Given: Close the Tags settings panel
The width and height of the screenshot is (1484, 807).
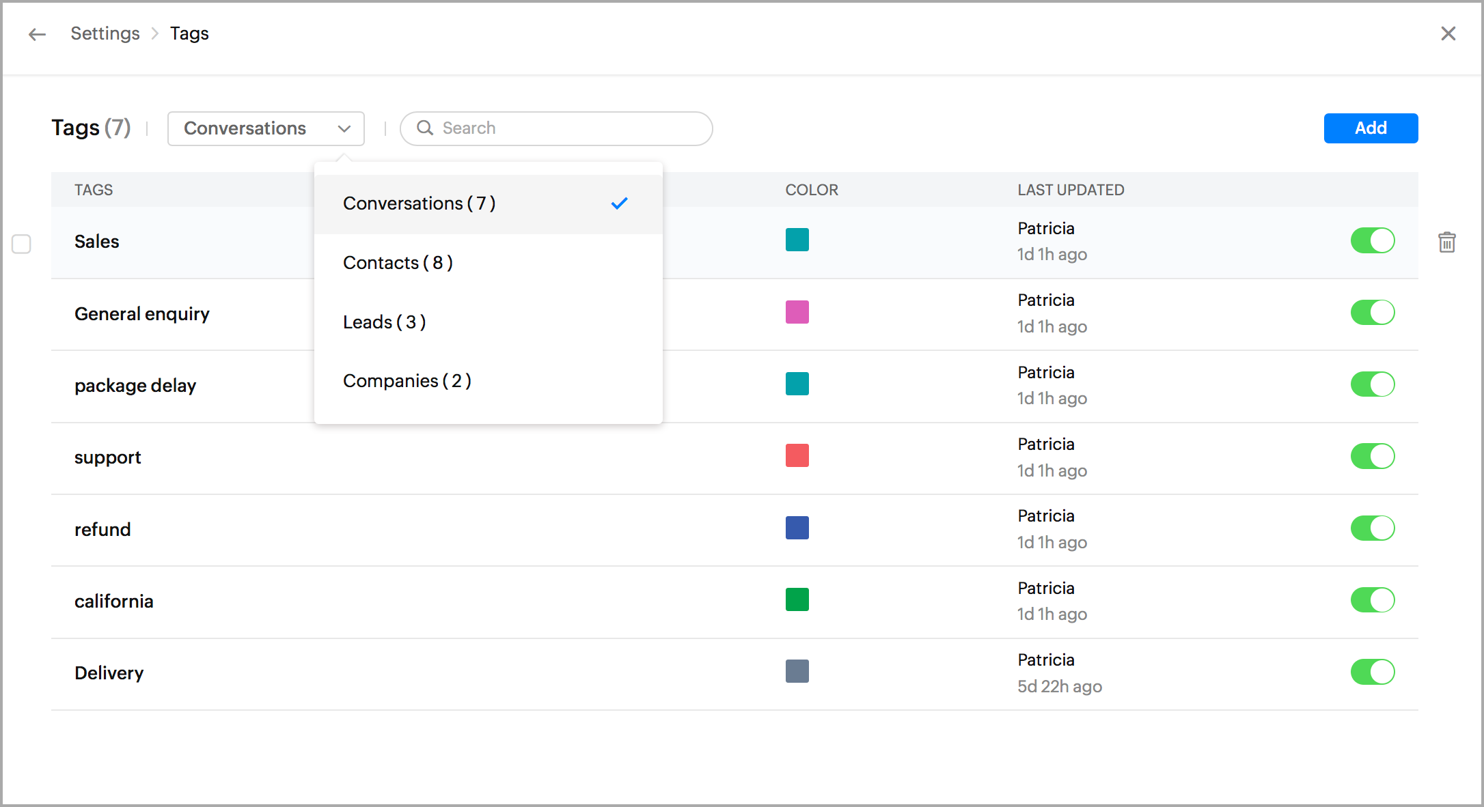Looking at the screenshot, I should coord(1448,33).
